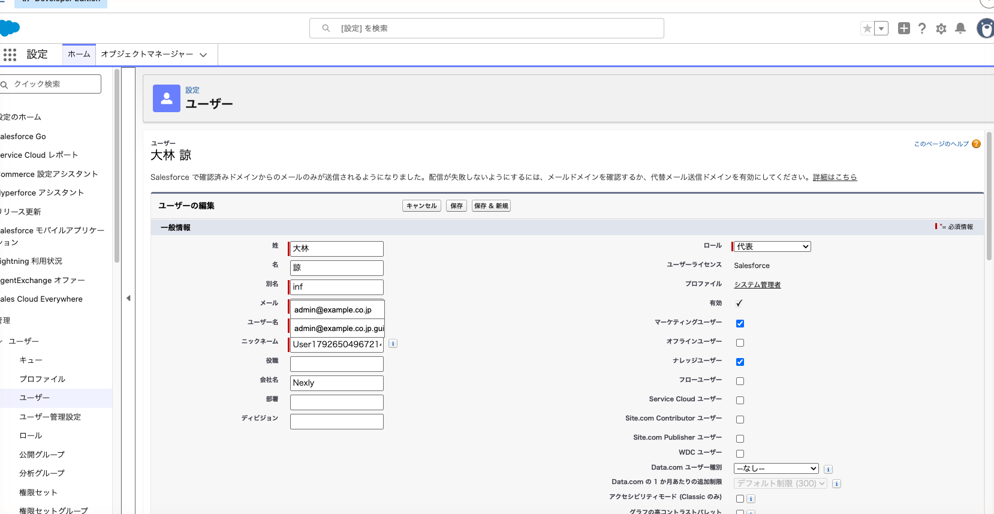Click info icon beside Data.com ユーザー種別
The image size is (994, 514).
[x=828, y=469]
